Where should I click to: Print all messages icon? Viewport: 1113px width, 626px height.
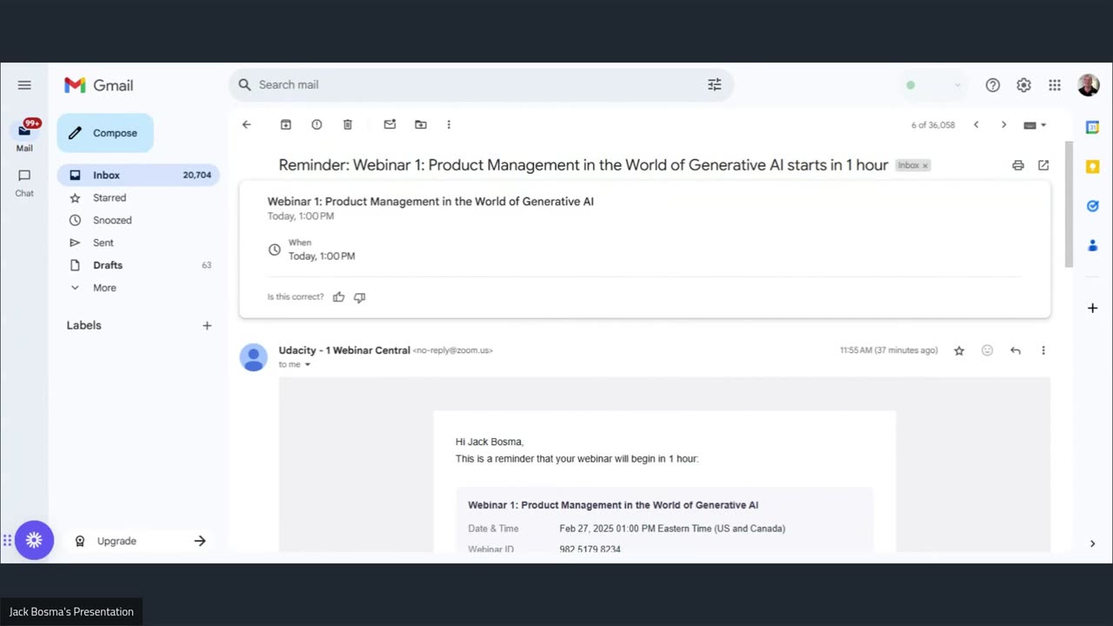coord(1018,165)
